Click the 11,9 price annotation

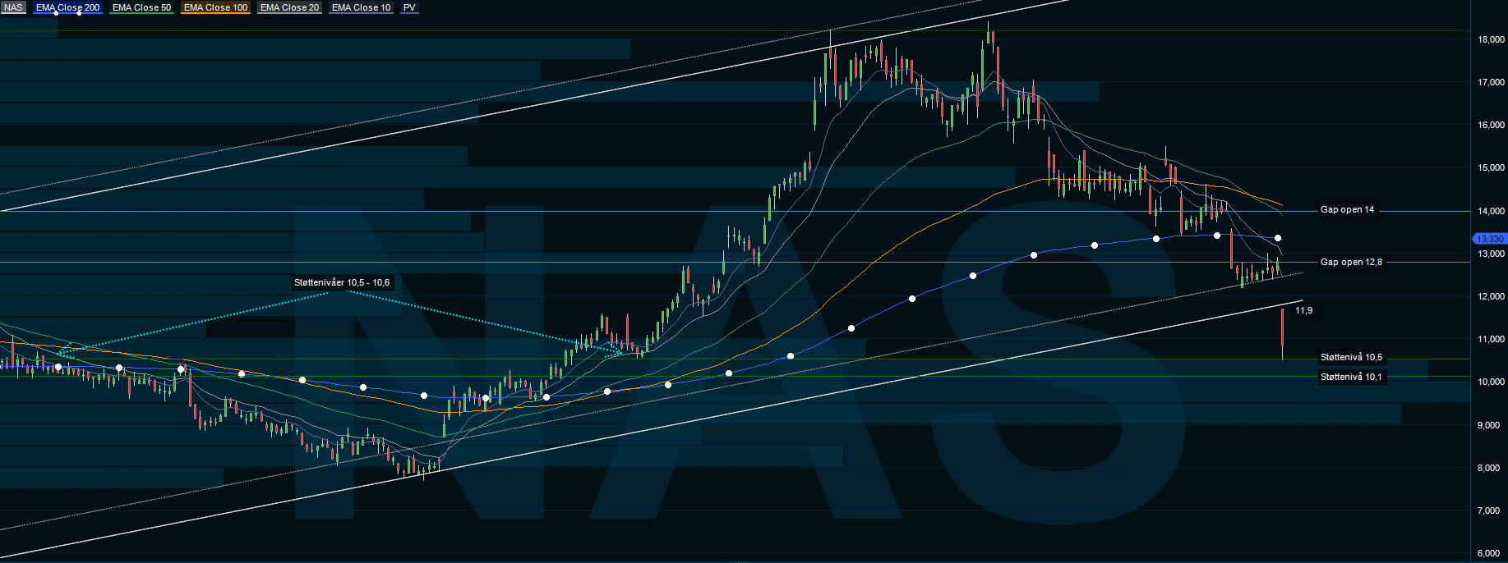pyautogui.click(x=1303, y=310)
